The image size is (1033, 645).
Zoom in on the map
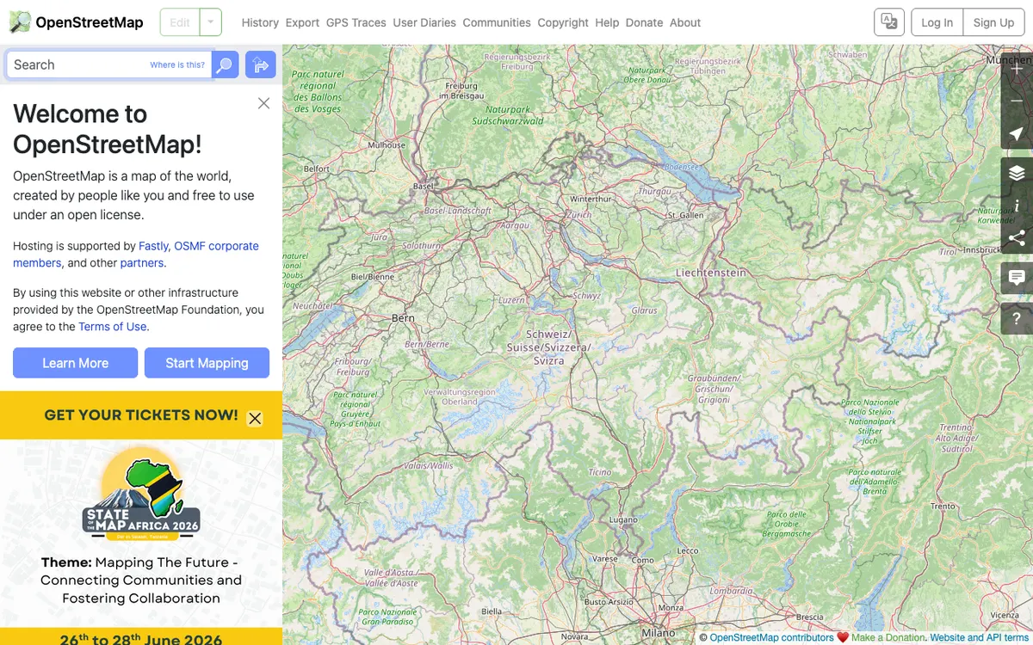click(x=1017, y=70)
